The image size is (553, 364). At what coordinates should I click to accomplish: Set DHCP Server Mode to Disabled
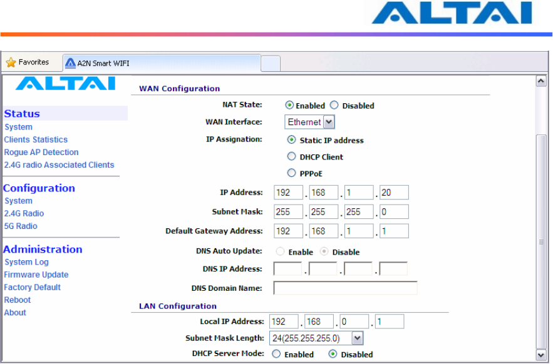click(333, 354)
